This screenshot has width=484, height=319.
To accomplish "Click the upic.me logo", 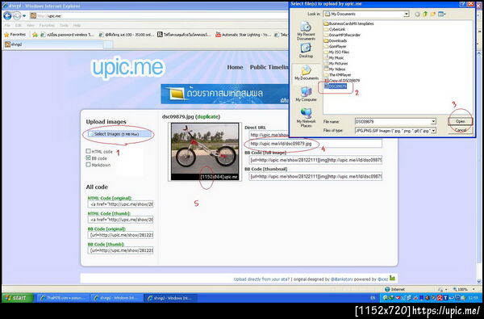I will pyautogui.click(x=127, y=67).
